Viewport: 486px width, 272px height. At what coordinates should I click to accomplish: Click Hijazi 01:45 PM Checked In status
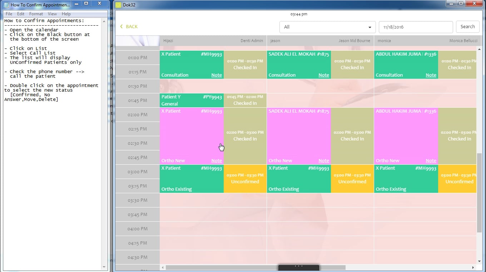[x=245, y=100]
